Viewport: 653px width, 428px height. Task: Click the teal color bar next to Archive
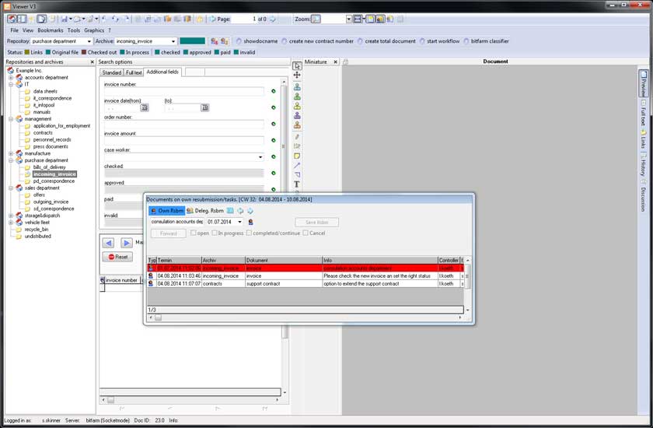(192, 41)
